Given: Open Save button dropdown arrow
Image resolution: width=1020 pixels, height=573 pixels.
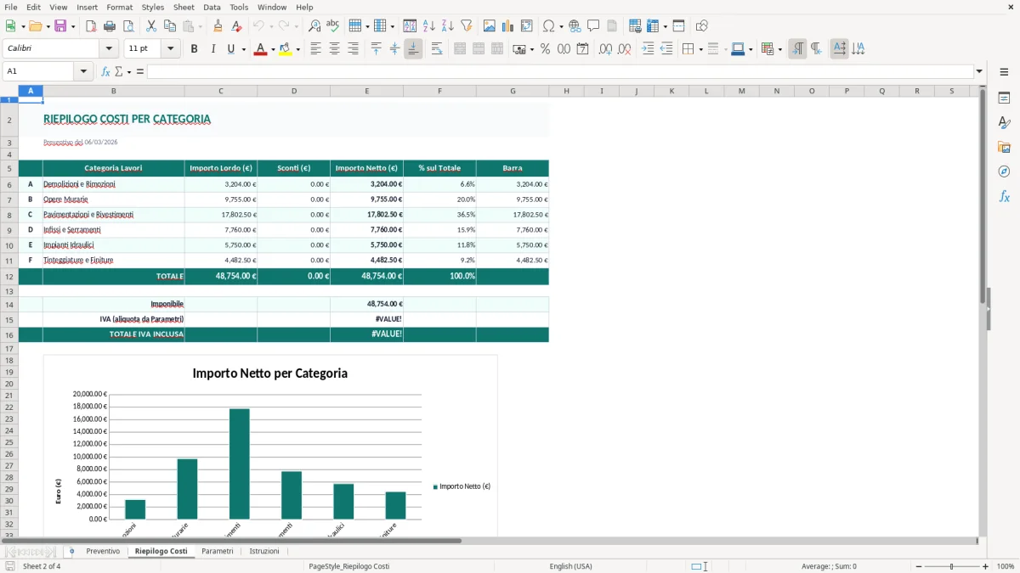Looking at the screenshot, I should point(73,26).
